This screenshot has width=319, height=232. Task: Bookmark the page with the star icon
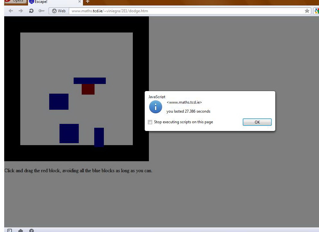307,11
